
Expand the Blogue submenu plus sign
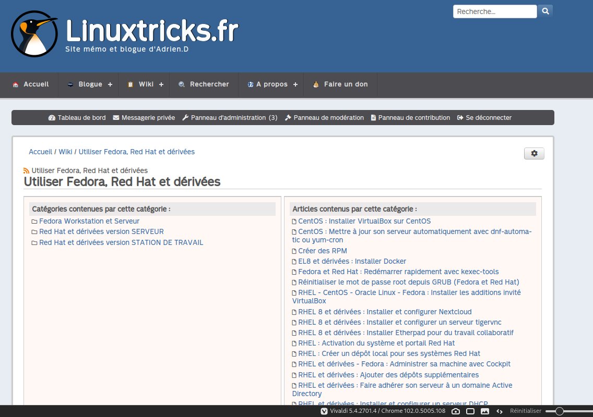(110, 84)
